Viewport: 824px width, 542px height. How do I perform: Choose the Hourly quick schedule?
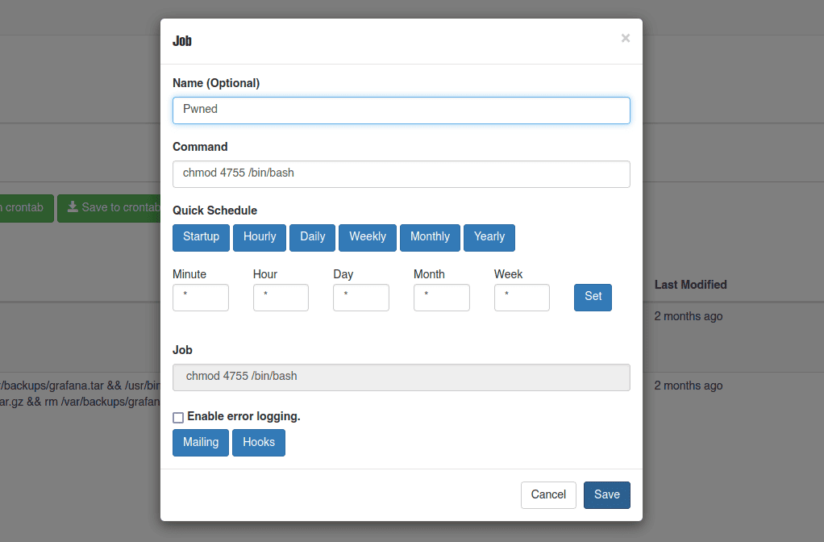[260, 237]
